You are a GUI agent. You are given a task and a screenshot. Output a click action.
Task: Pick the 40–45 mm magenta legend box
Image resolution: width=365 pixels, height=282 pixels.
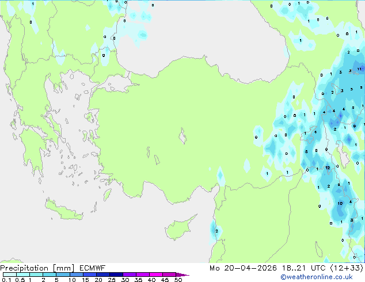[156, 275]
